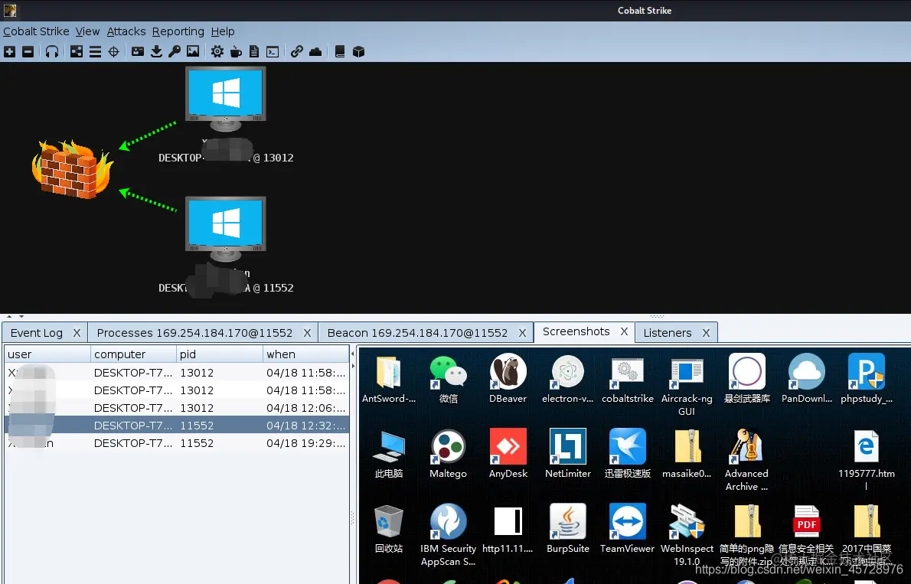Open help via the book icon
Screen dimensions: 911x584
click(340, 52)
